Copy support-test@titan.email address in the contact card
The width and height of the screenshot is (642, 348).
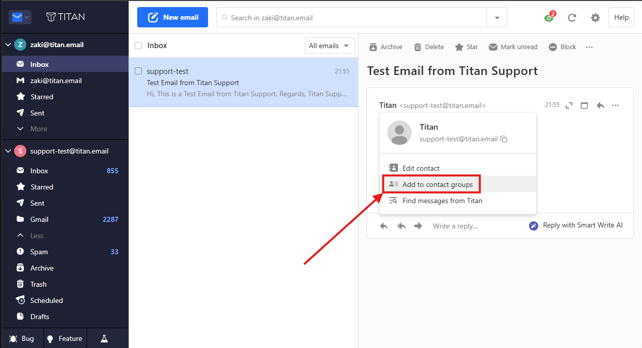504,139
